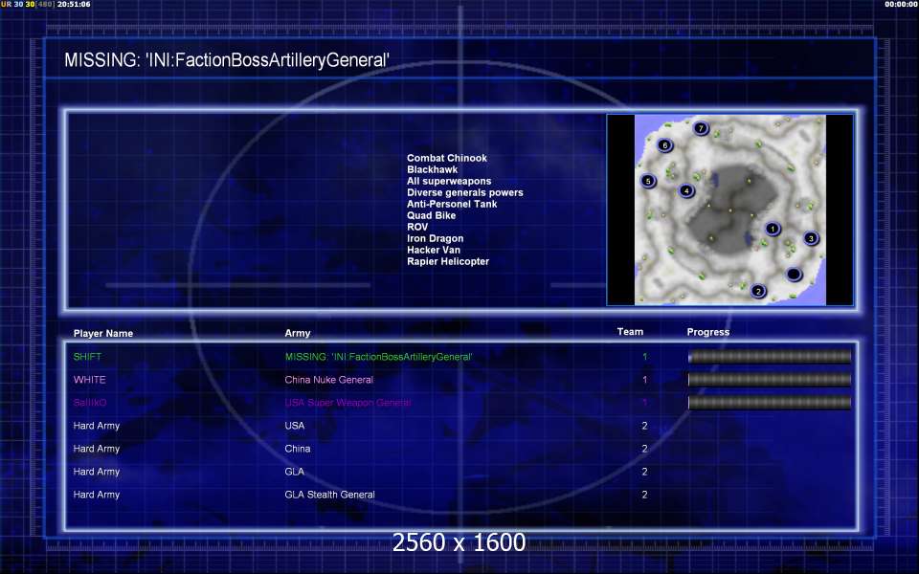This screenshot has height=574, width=919.
Task: Click the Iron Dragon feature line
Action: point(435,238)
